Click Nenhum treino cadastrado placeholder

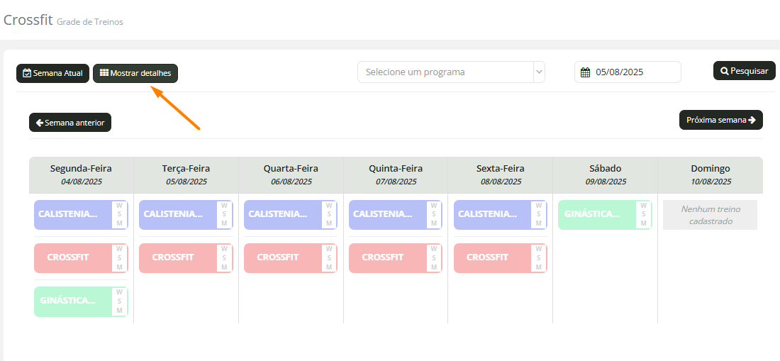[710, 215]
